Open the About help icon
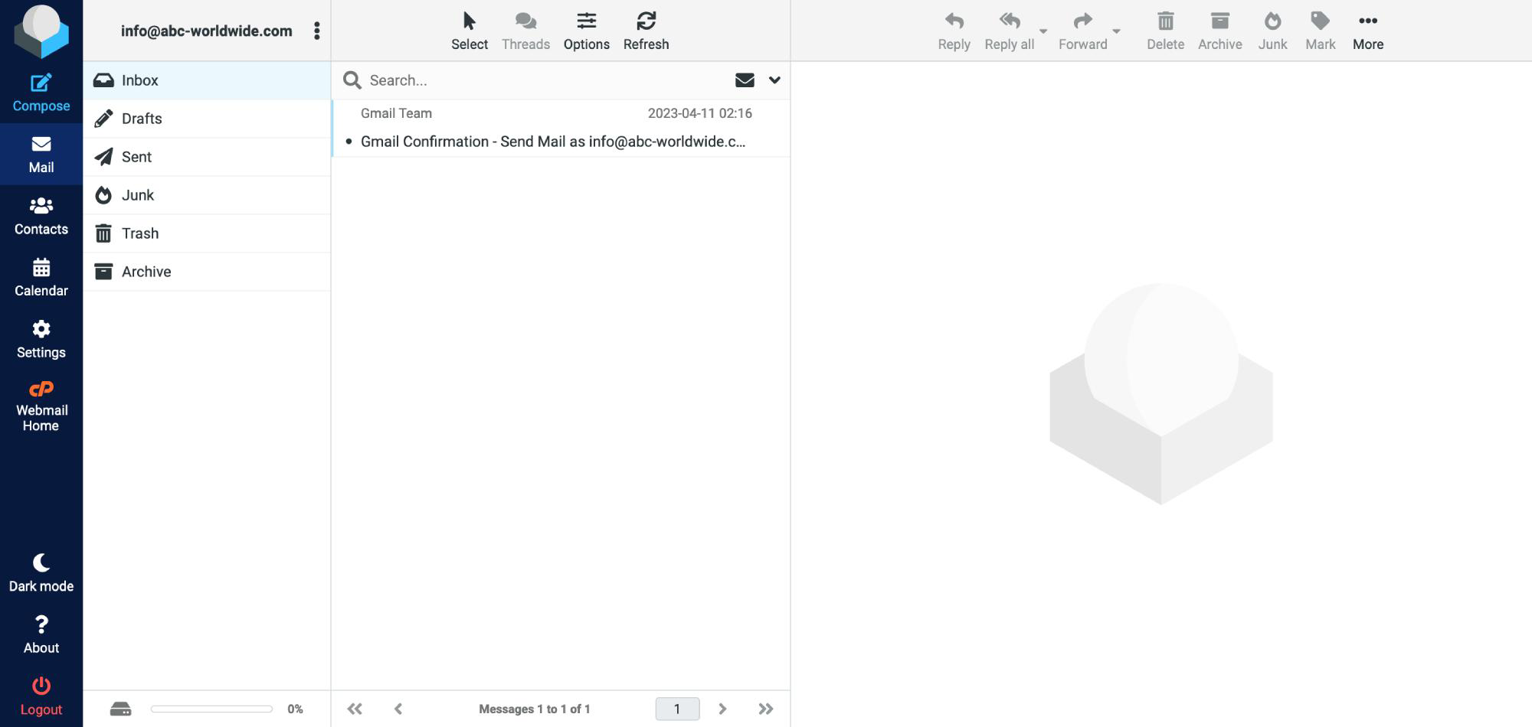The height and width of the screenshot is (727, 1532). coord(41,634)
